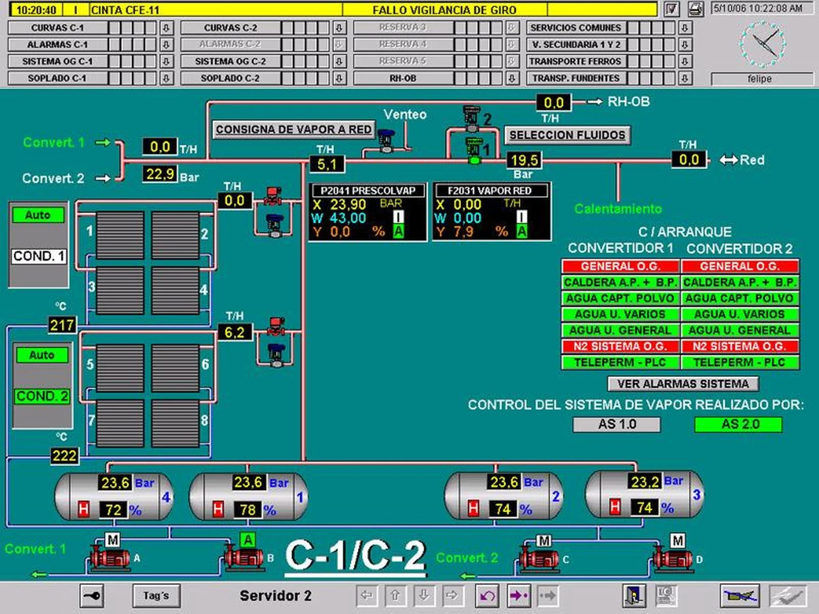Screen dimensions: 819x614
Task: Toggle the Auto mode above COND. 1
Action: click(38, 215)
